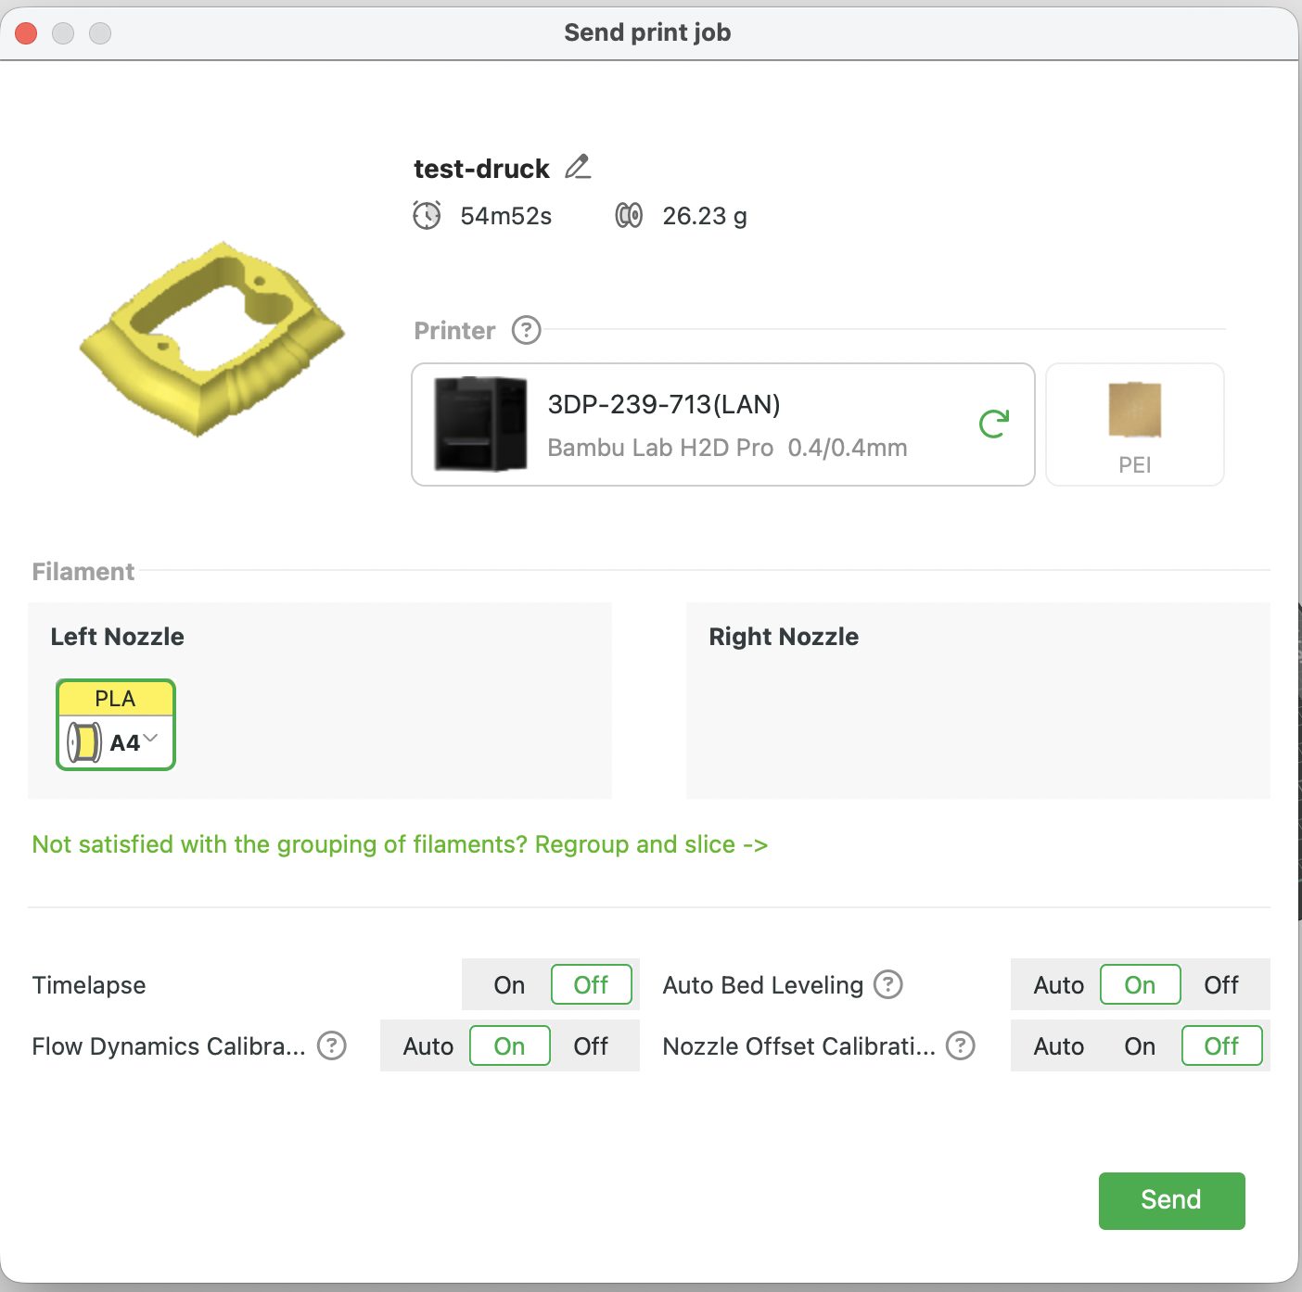The width and height of the screenshot is (1302, 1292).
Task: Click the clock print time icon
Action: (x=427, y=216)
